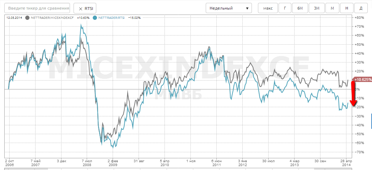
Task: Select the Д (day) range
Action: (361, 8)
